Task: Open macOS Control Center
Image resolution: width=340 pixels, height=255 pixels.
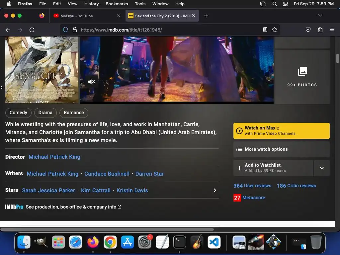Action: (286, 4)
